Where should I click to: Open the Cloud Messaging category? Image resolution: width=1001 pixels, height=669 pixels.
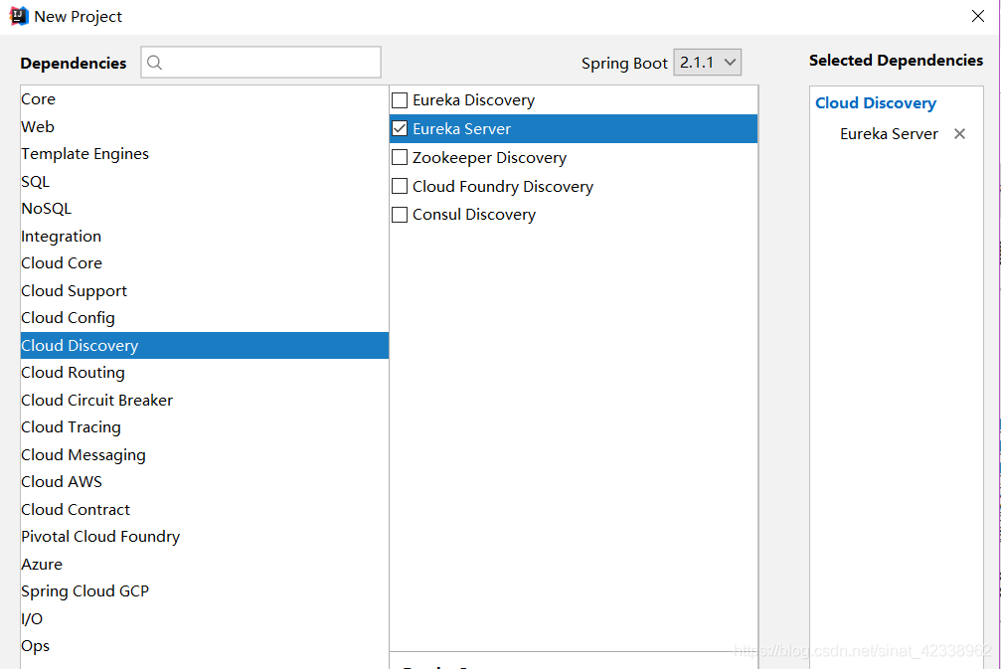tap(205, 454)
